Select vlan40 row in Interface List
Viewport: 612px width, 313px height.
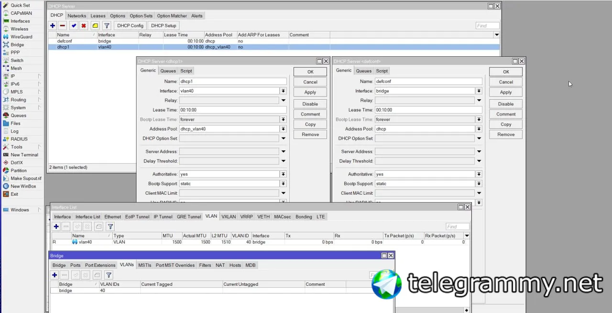[x=261, y=242]
